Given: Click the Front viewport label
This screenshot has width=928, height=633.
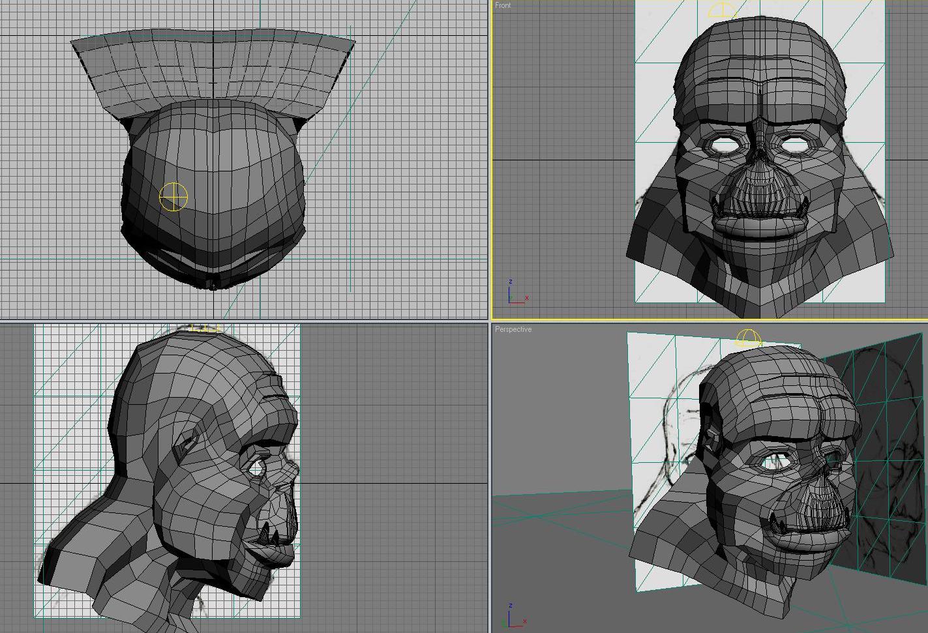Looking at the screenshot, I should tap(503, 5).
